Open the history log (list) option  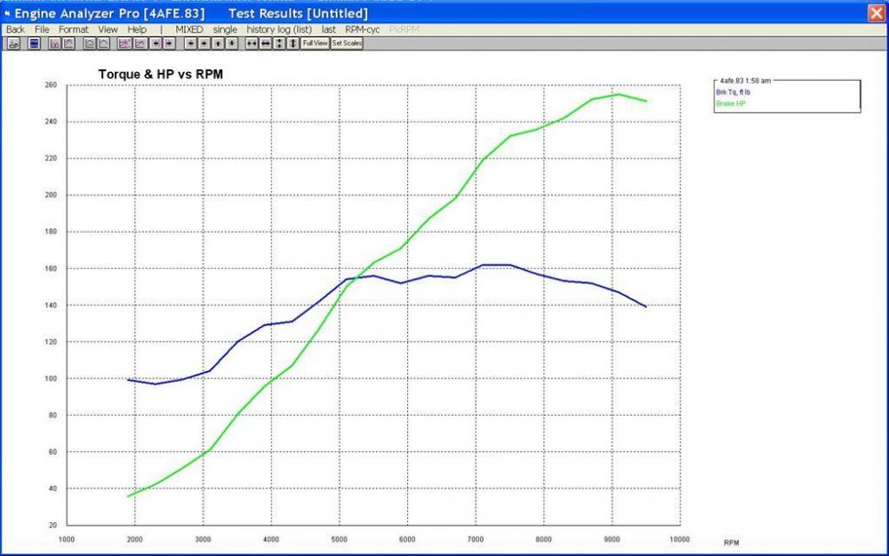[x=279, y=29]
